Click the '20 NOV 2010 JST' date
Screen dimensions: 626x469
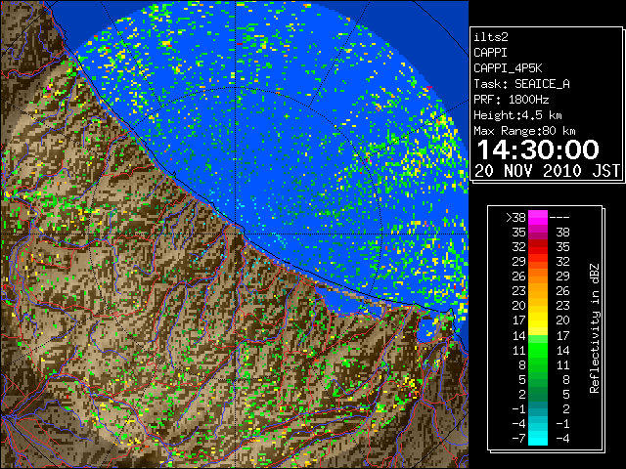click(547, 171)
